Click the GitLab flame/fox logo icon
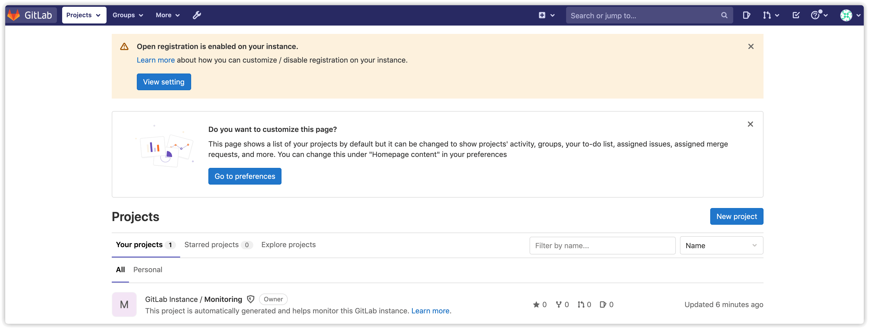The height and width of the screenshot is (329, 869). click(x=14, y=15)
